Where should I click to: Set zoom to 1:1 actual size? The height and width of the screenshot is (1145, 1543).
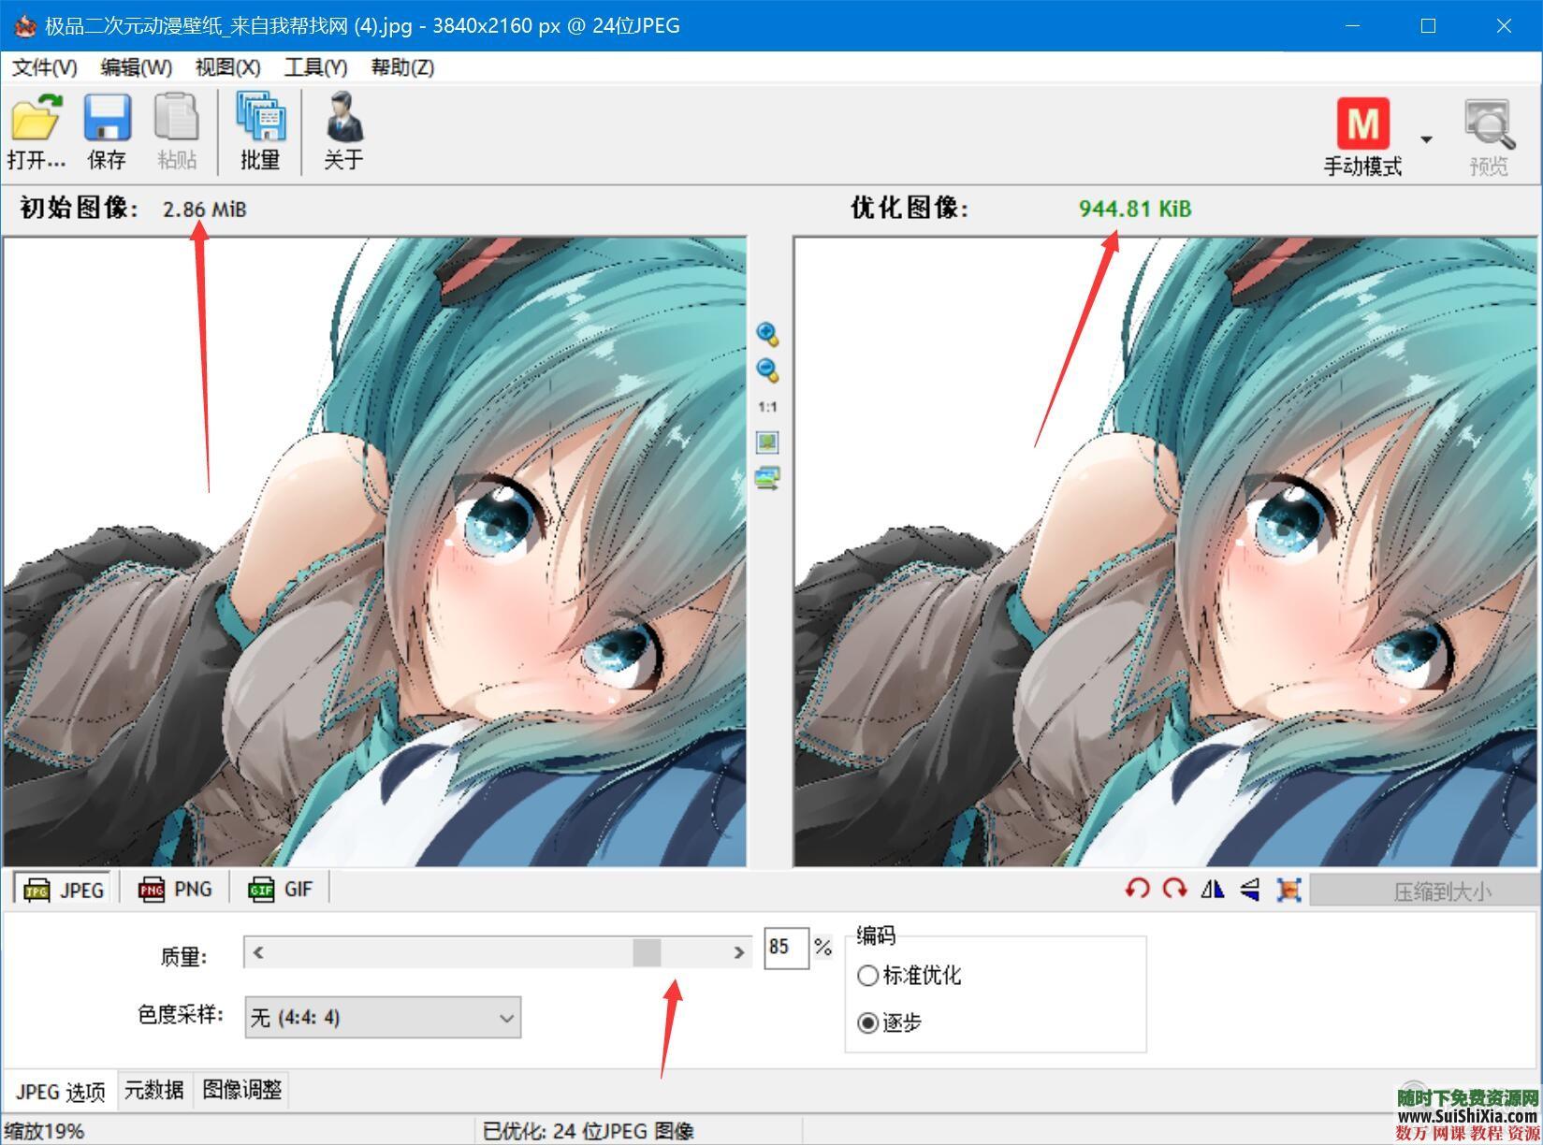(767, 407)
